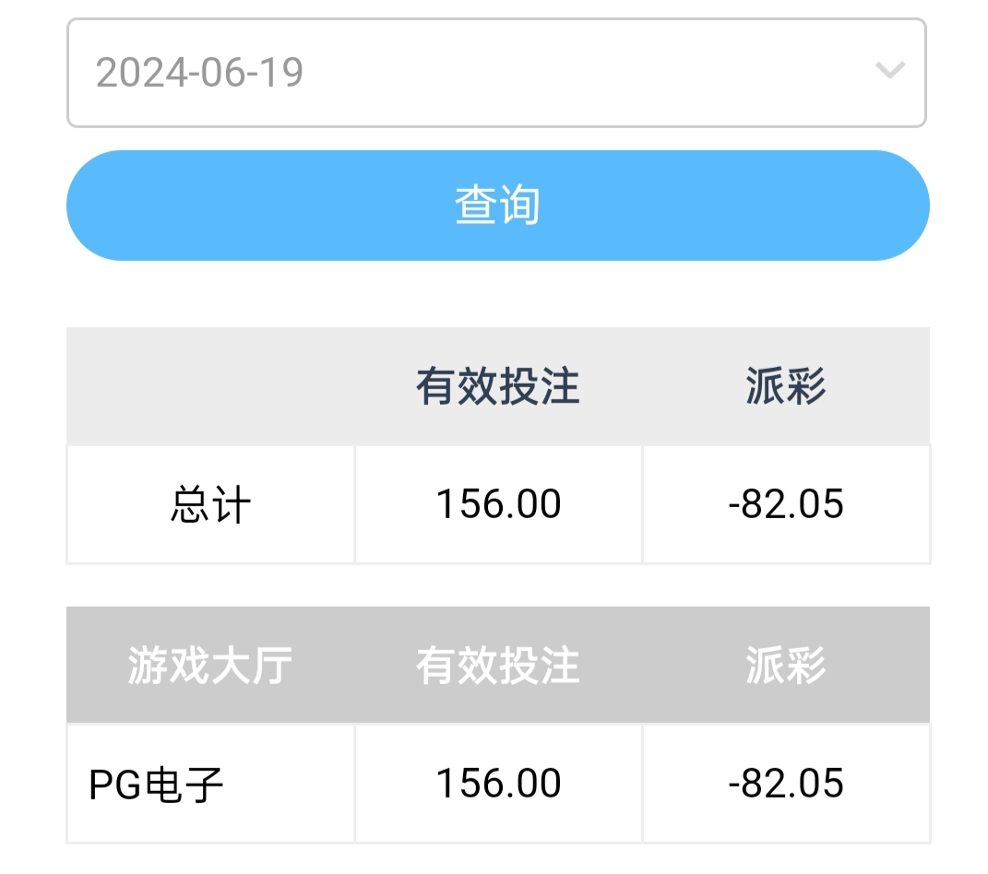Click PG电子 有效投注 value 156.00
The width and height of the screenshot is (988, 874).
click(498, 784)
